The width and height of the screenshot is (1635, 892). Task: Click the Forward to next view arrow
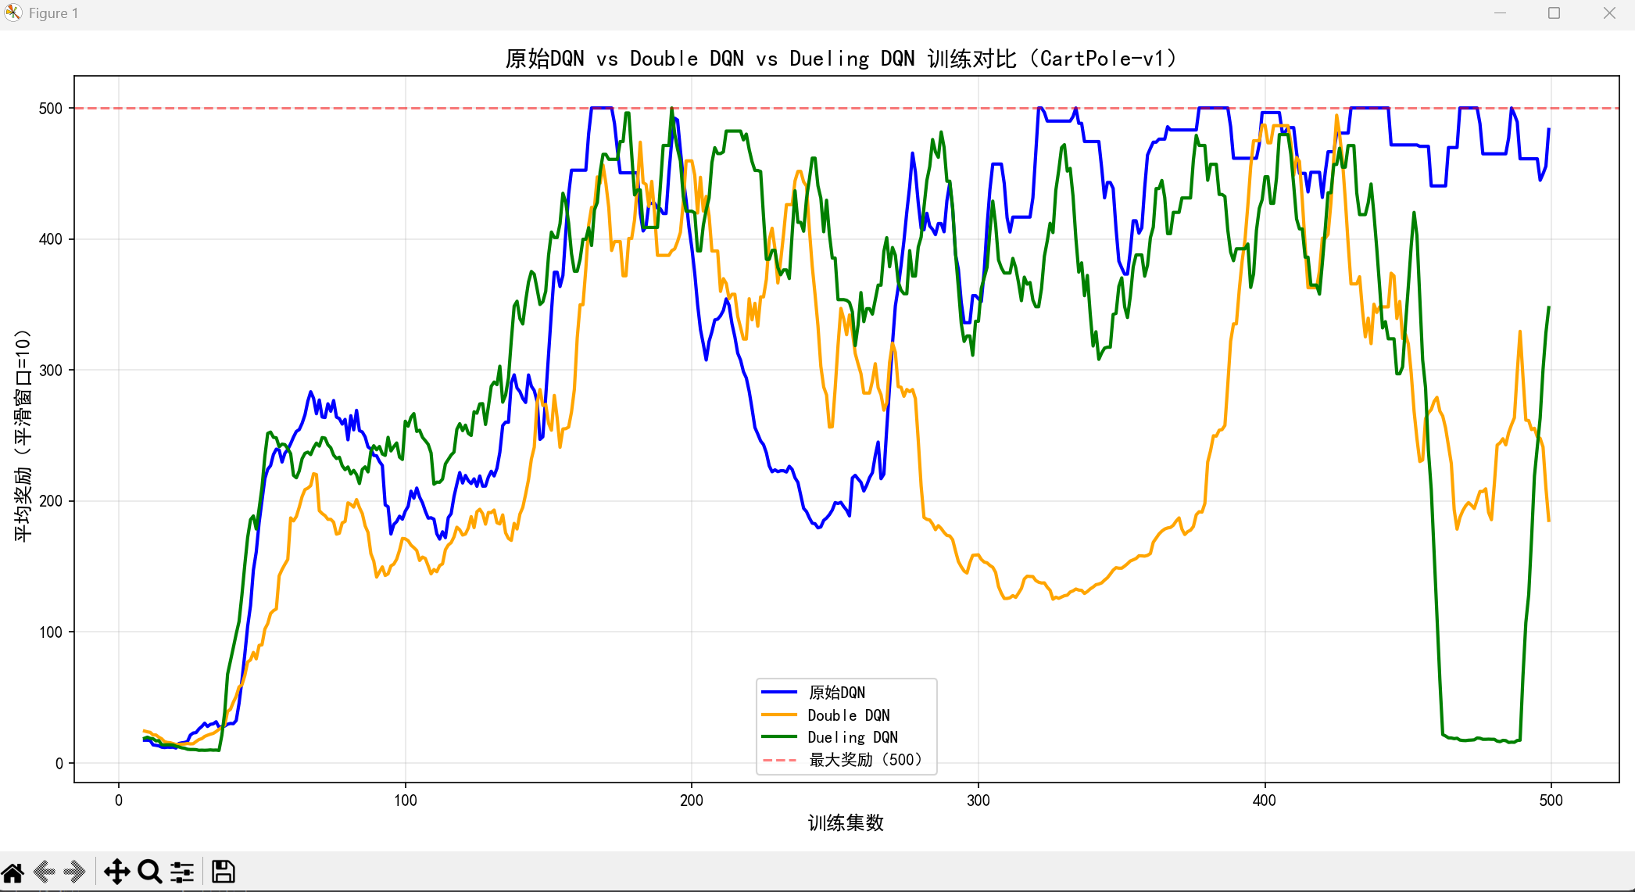75,872
